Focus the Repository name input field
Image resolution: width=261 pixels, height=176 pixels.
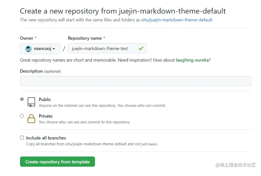107,48
